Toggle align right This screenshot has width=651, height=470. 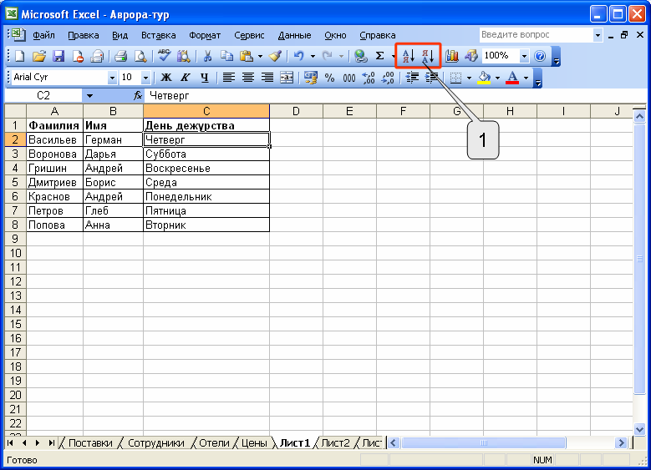tap(267, 78)
